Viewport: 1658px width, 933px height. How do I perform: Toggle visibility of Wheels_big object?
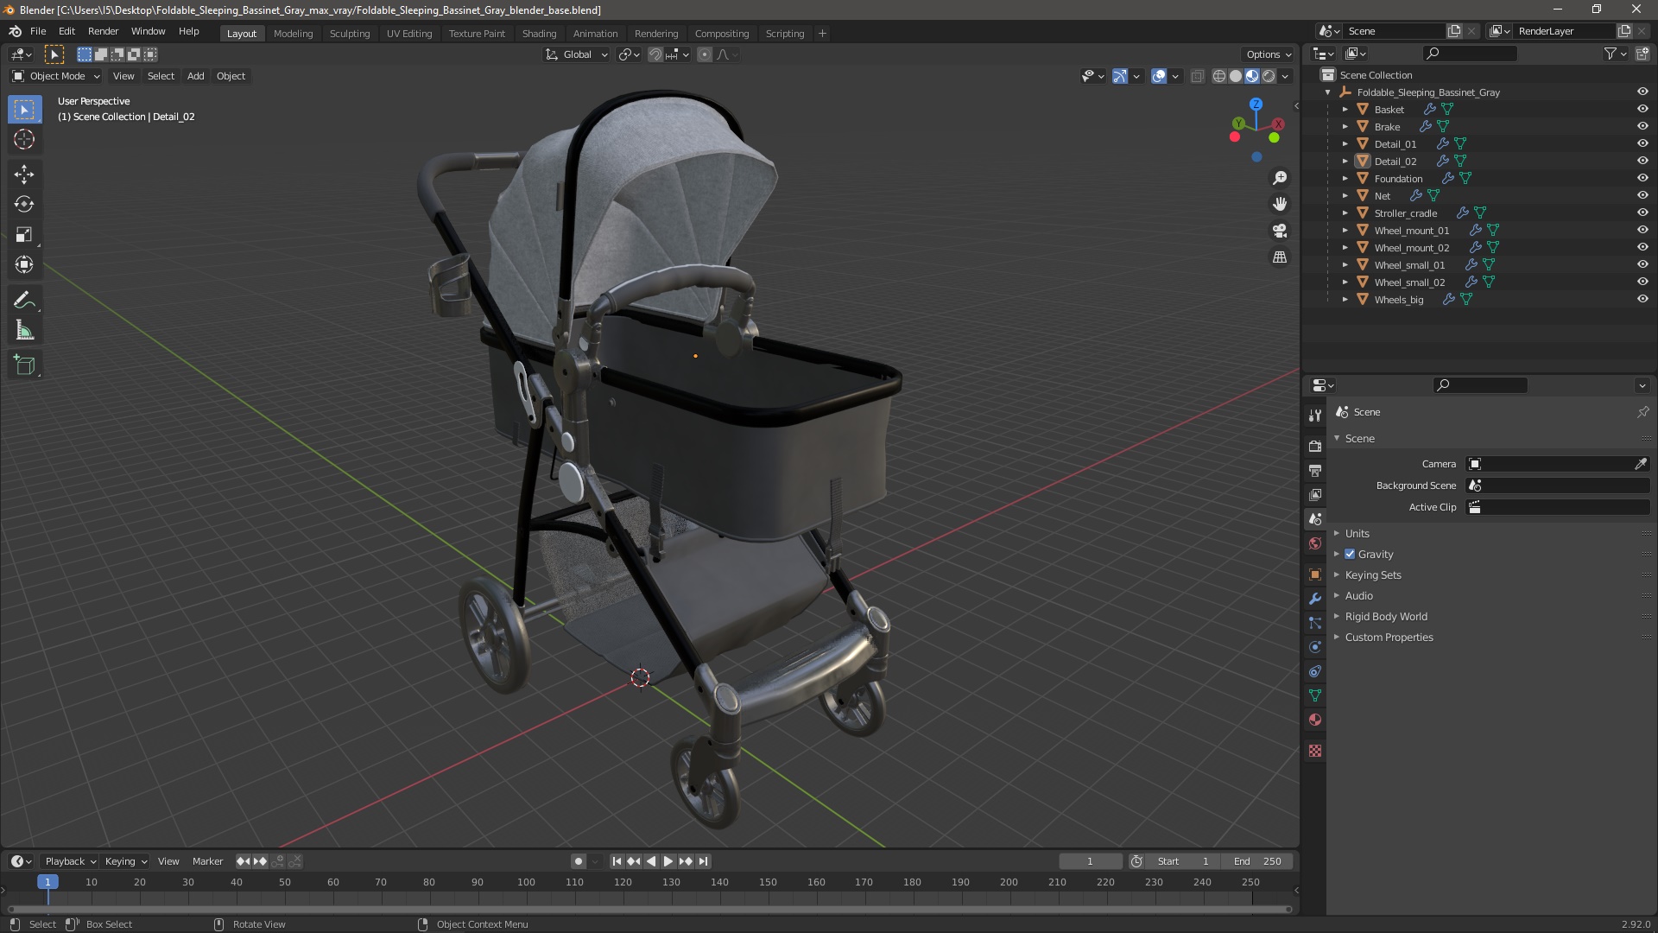click(1642, 299)
